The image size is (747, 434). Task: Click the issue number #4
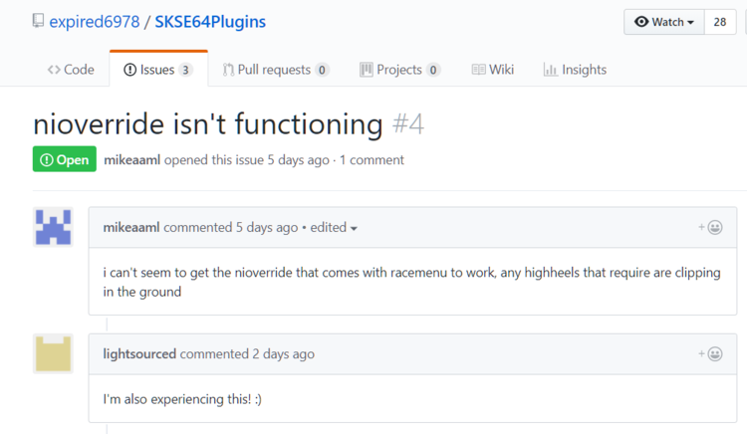coord(407,124)
